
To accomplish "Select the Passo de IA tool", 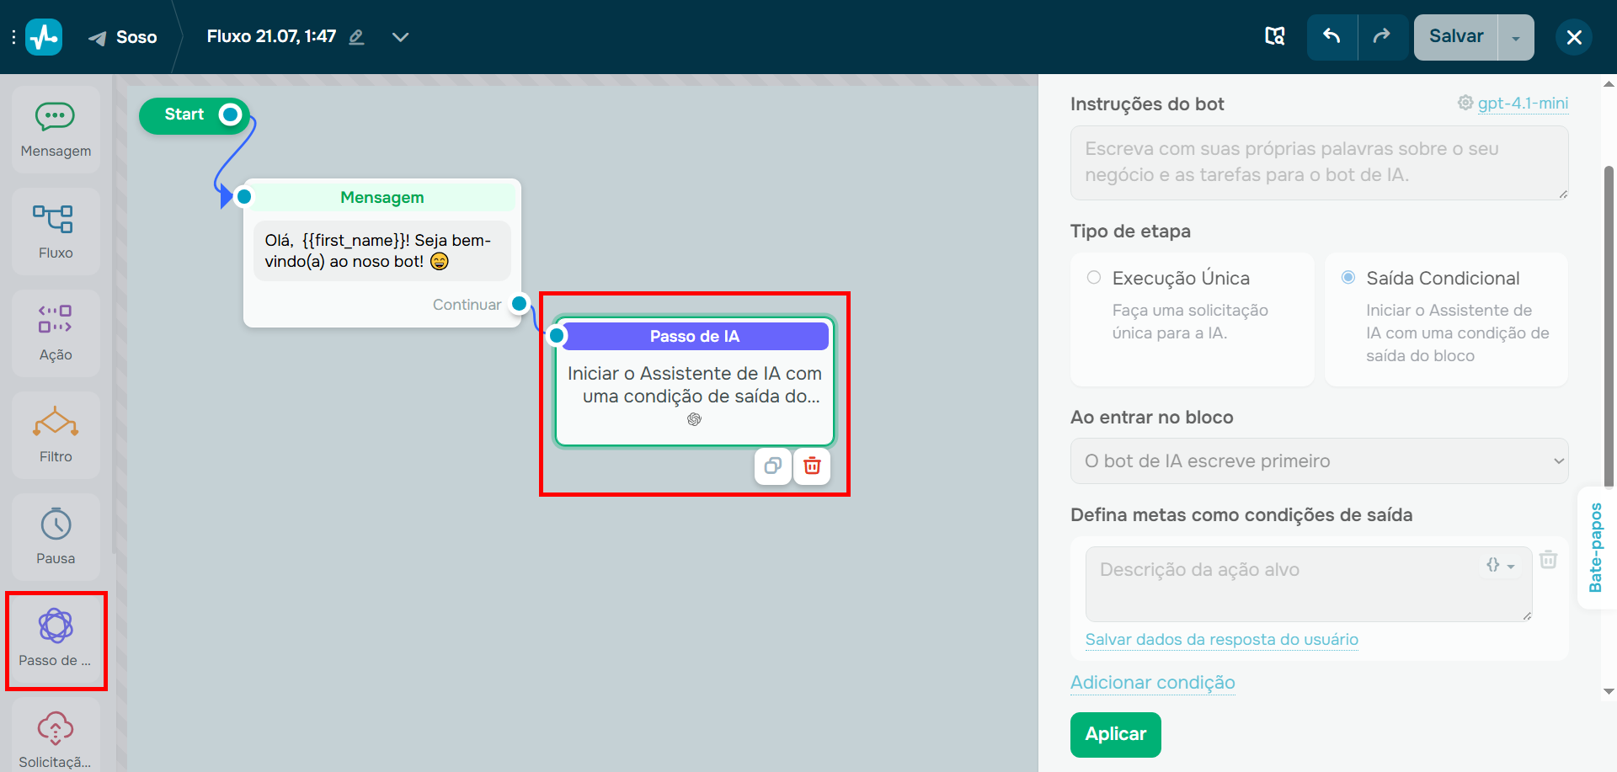I will (56, 638).
